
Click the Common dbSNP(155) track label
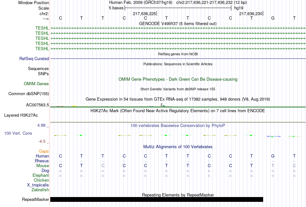28,94
